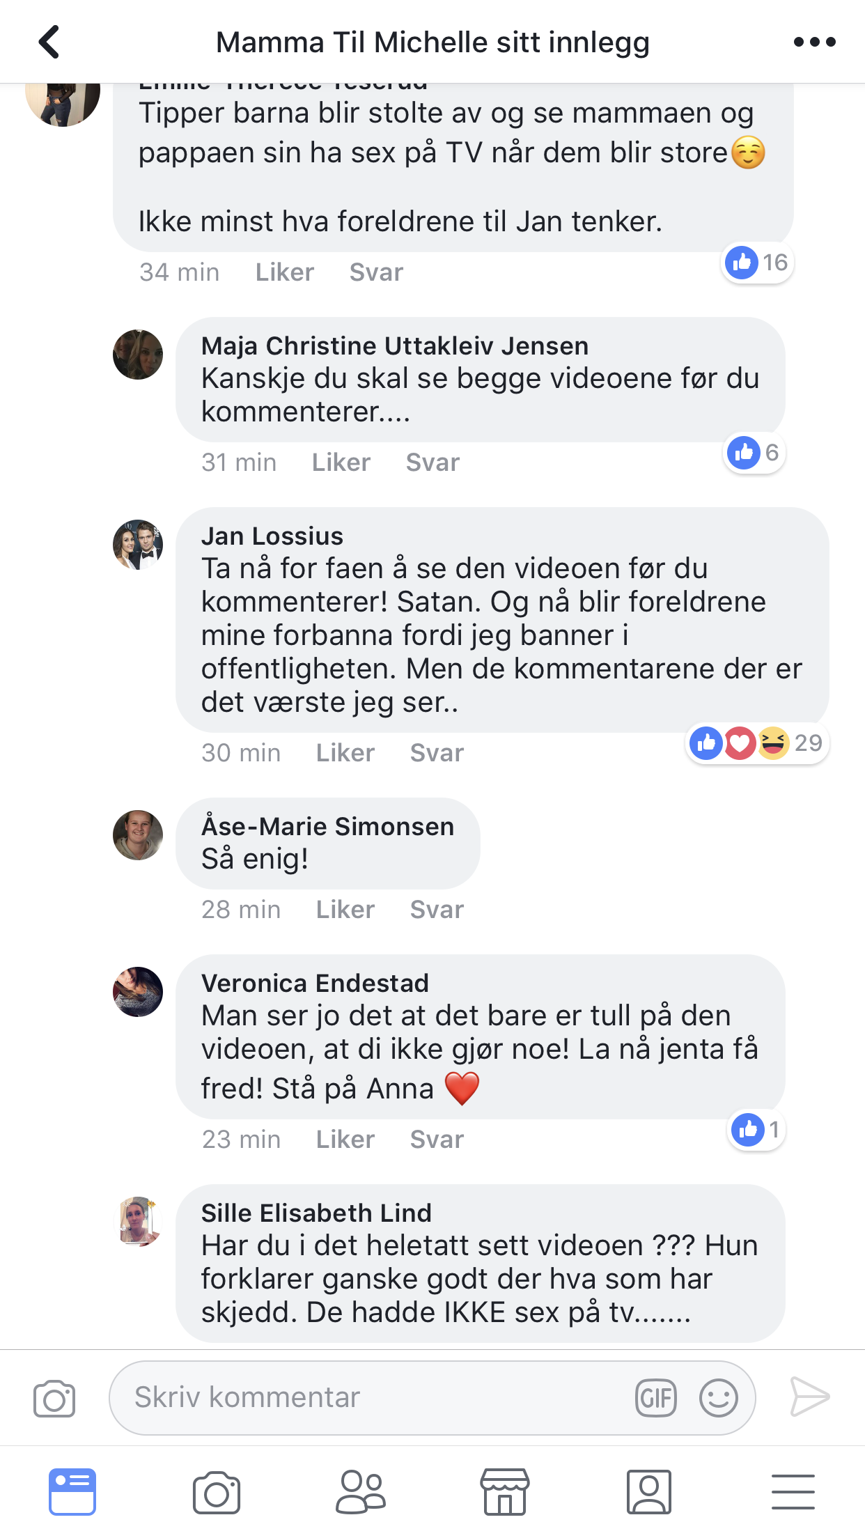Image resolution: width=865 pixels, height=1538 pixels.
Task: Like Jan Lossius's comment
Action: [x=345, y=753]
